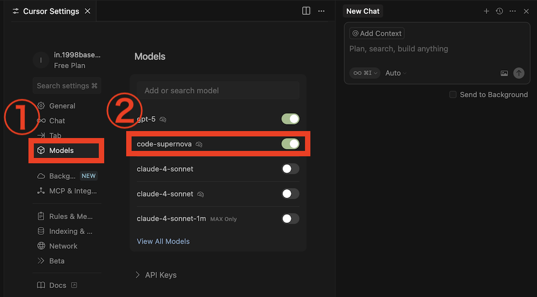Open the editor more actions ellipsis
This screenshot has width=537, height=297.
[x=321, y=11]
